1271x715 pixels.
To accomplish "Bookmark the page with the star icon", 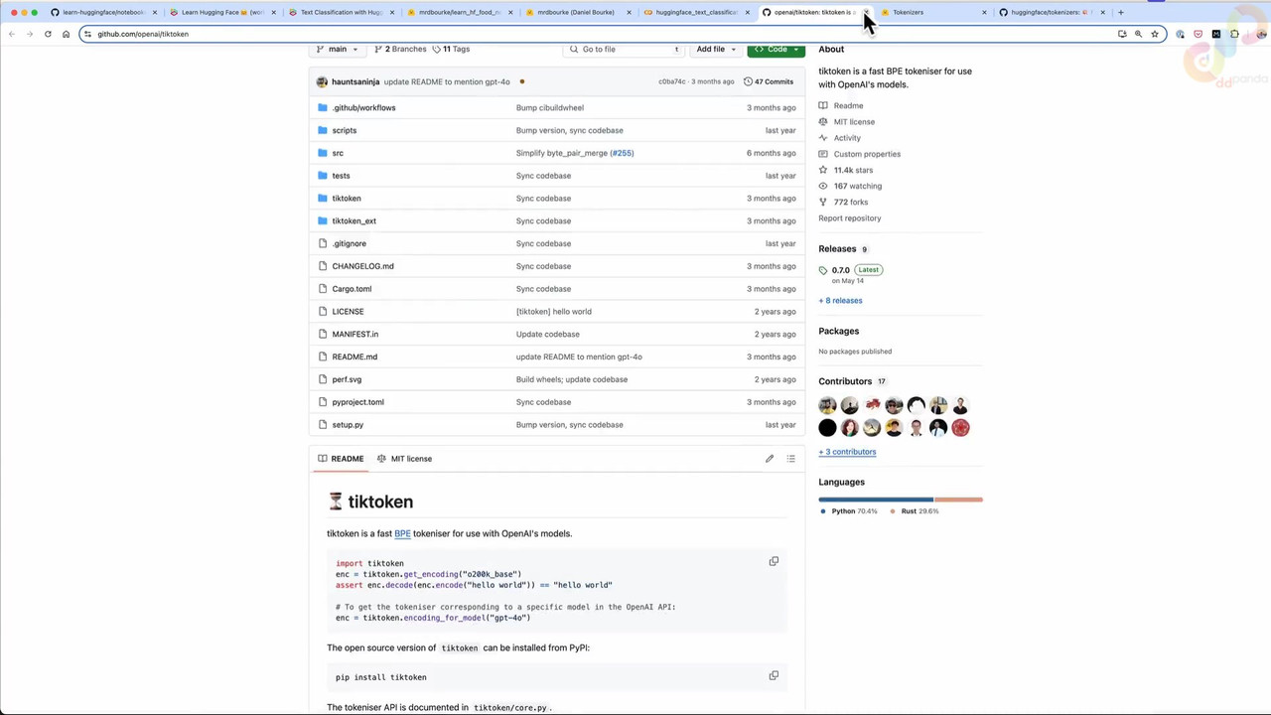I will coord(1154,34).
